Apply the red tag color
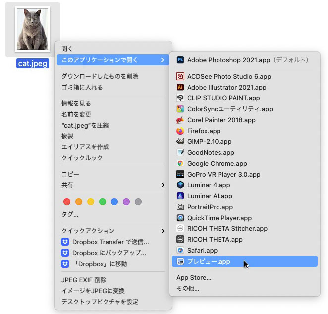The width and height of the screenshot is (328, 314). pyautogui.click(x=67, y=202)
